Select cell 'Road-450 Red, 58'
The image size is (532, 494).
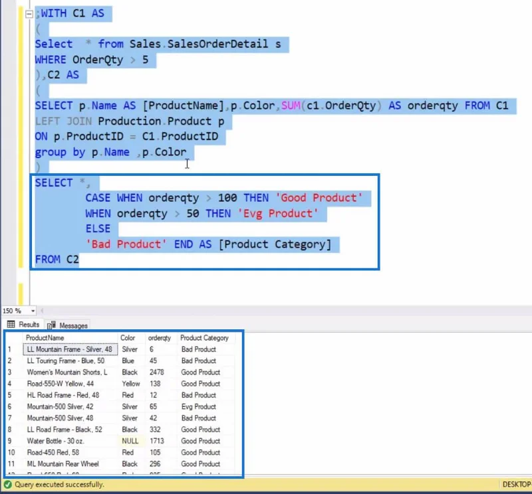70,453
